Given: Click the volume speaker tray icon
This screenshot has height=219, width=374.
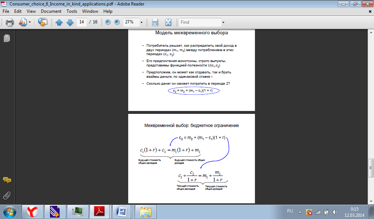Looking at the screenshot, I should [x=335, y=212].
